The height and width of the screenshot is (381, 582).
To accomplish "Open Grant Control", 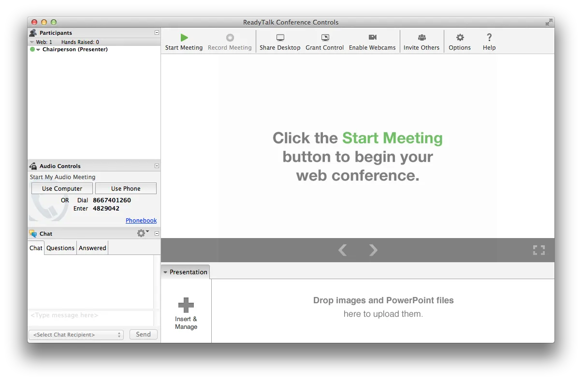I will tap(324, 42).
